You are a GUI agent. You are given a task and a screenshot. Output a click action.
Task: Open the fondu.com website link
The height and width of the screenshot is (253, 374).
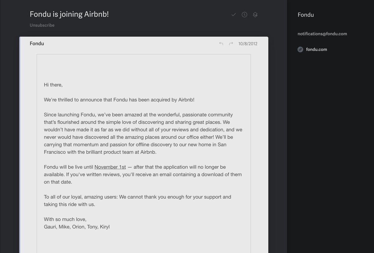[x=316, y=49]
